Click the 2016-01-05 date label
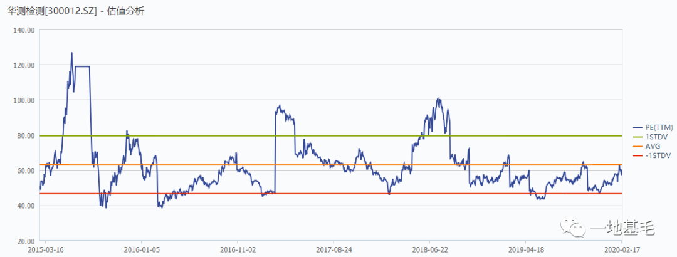677x257 pixels. (x=141, y=249)
